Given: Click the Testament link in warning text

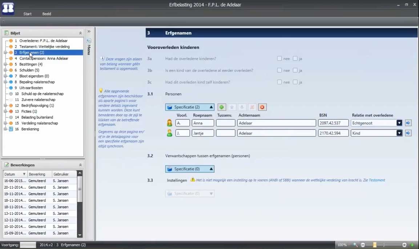Looking at the screenshot, I should coord(377,180).
